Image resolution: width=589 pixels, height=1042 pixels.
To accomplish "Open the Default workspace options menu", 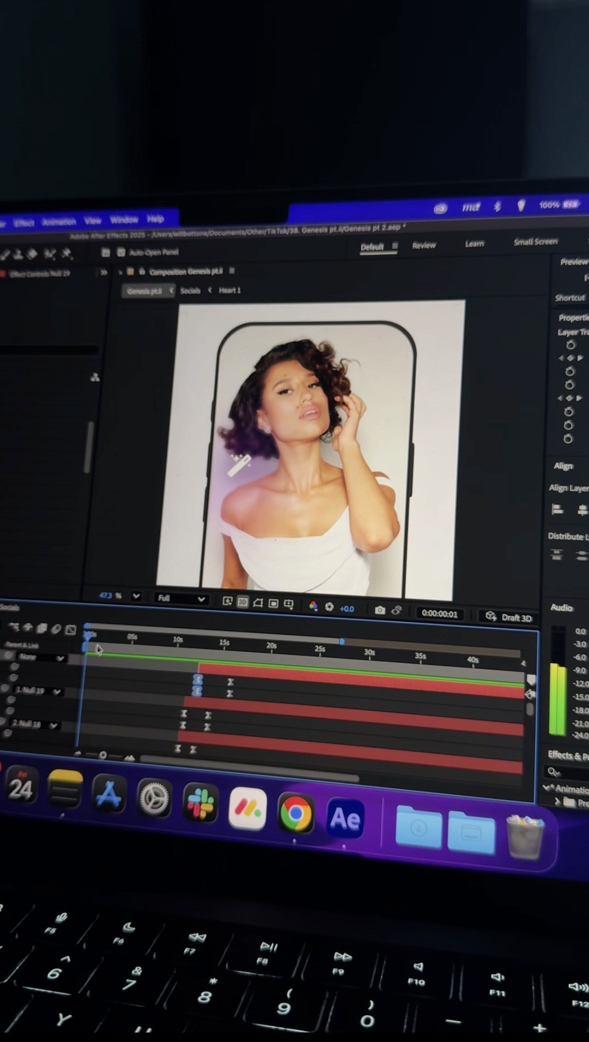I will (x=395, y=246).
